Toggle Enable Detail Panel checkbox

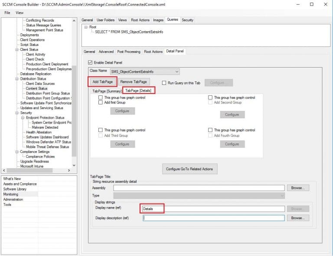90,62
